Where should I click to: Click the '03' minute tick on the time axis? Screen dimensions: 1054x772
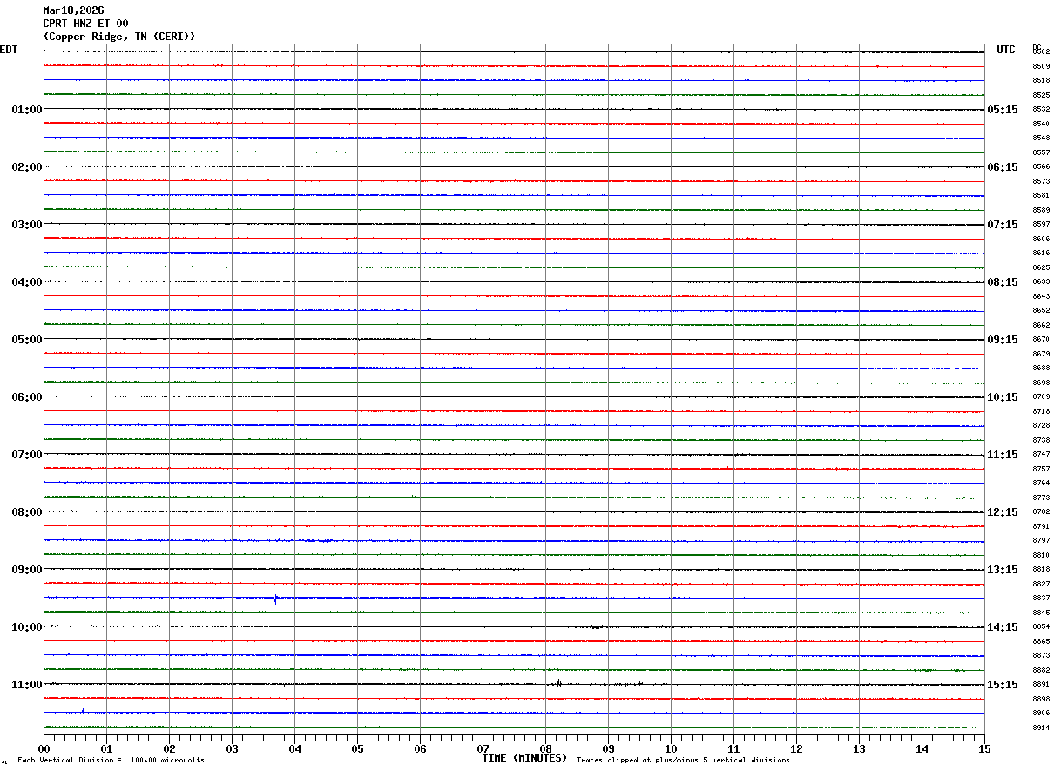click(232, 748)
